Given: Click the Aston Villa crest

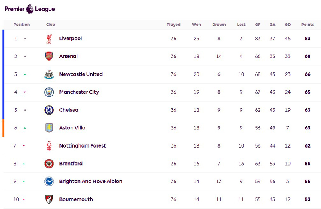Looking at the screenshot, I should [x=49, y=128].
